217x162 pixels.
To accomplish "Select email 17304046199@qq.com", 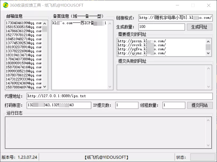I will (24, 23).
